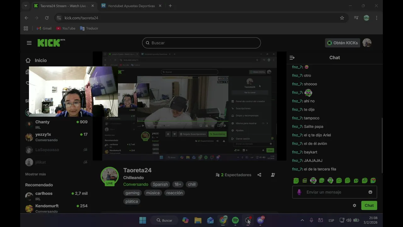This screenshot has height=227, width=403.
Task: Click chat message 'Salite papa'
Action: (x=314, y=126)
